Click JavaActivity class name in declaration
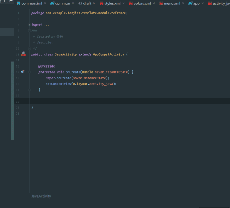 coord(66,54)
